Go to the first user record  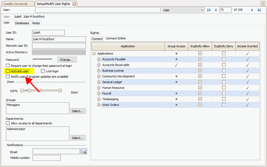point(209,10)
